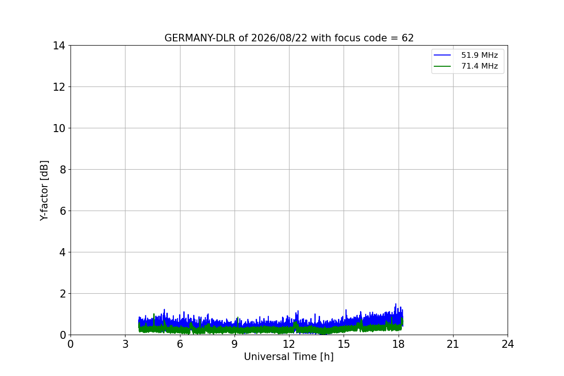Click y-axis tick label 8

pos(62,170)
